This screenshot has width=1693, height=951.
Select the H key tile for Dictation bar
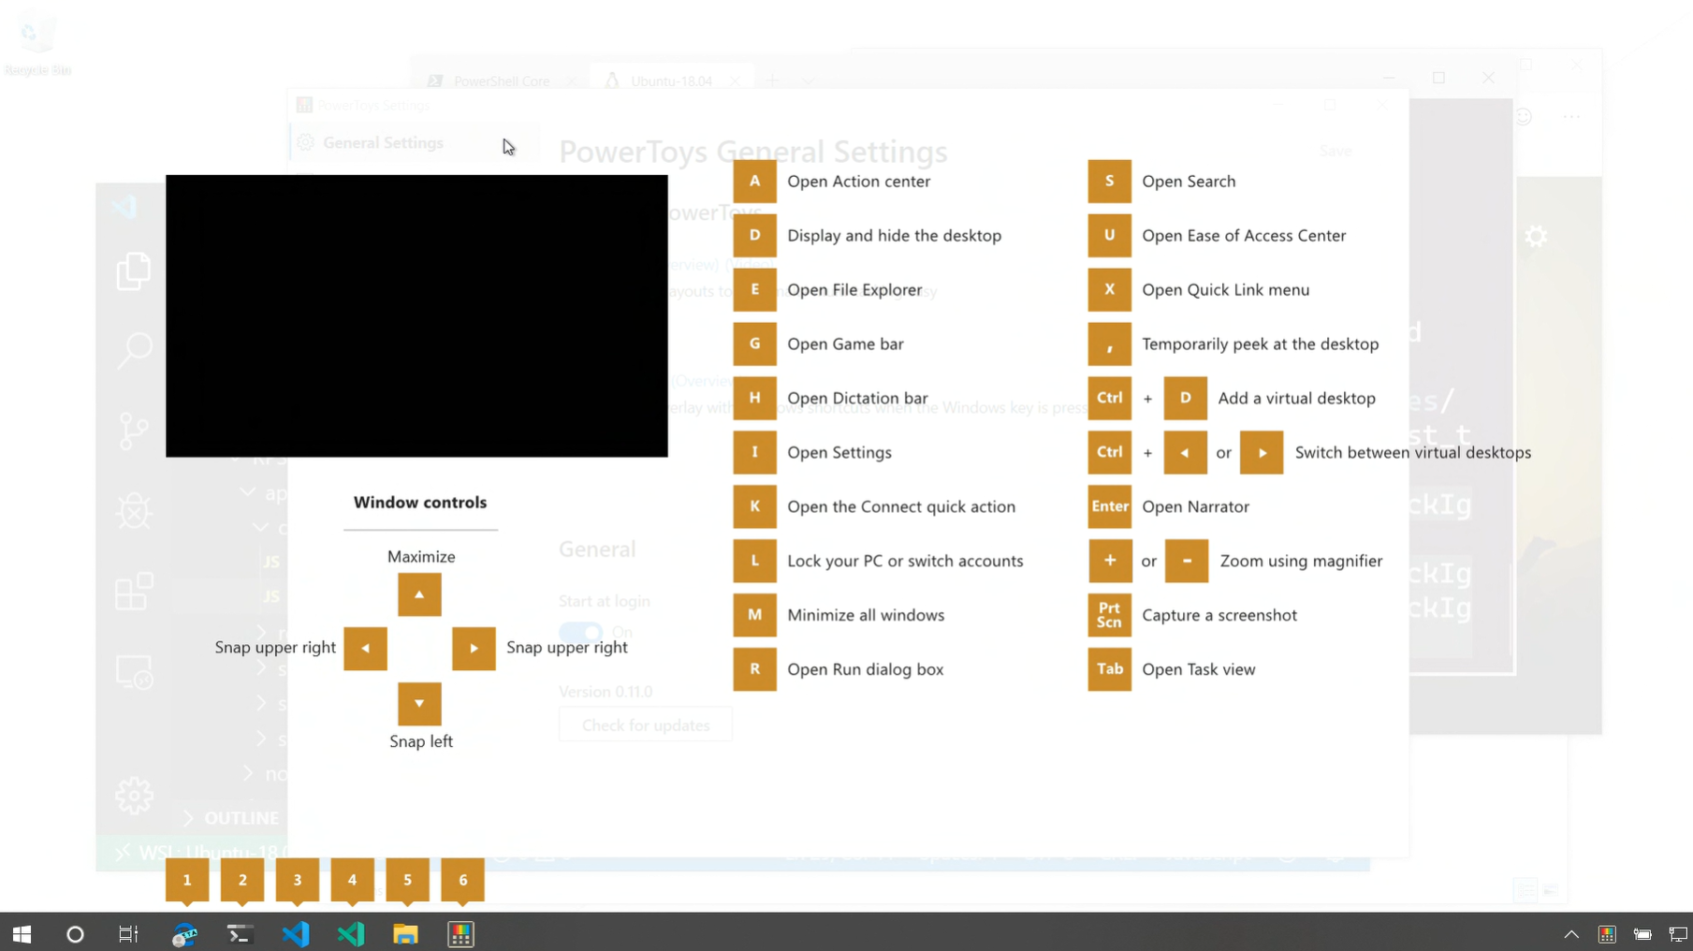754,398
